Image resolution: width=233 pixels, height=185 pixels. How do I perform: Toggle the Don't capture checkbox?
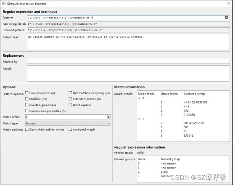(70, 105)
